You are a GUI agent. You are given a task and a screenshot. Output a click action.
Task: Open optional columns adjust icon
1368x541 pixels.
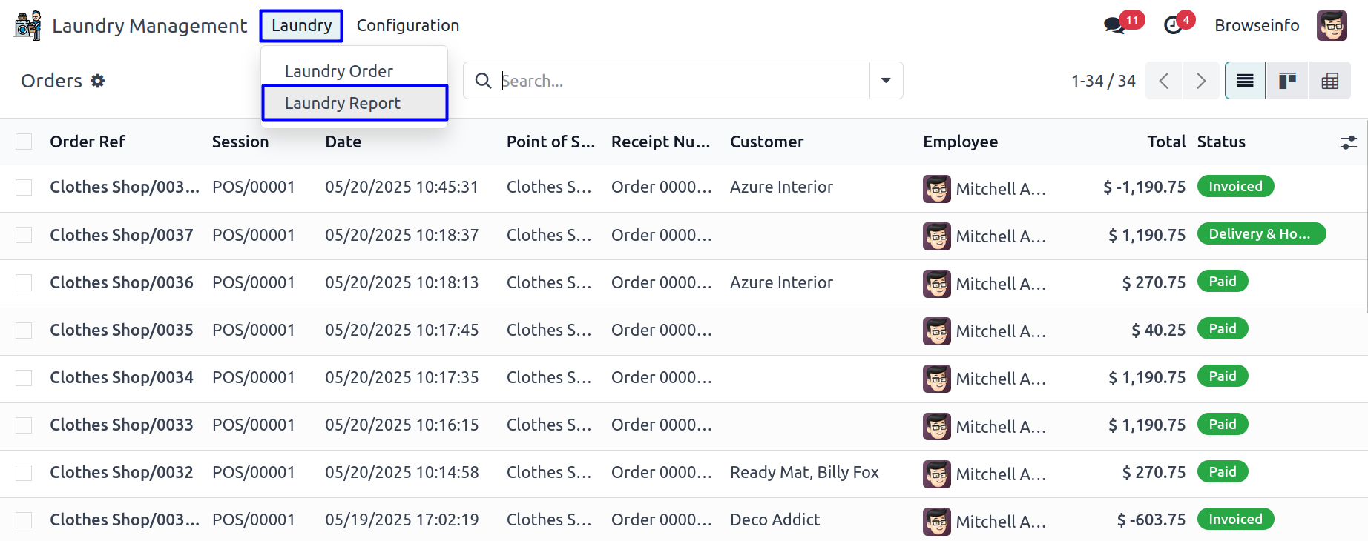[x=1348, y=142]
